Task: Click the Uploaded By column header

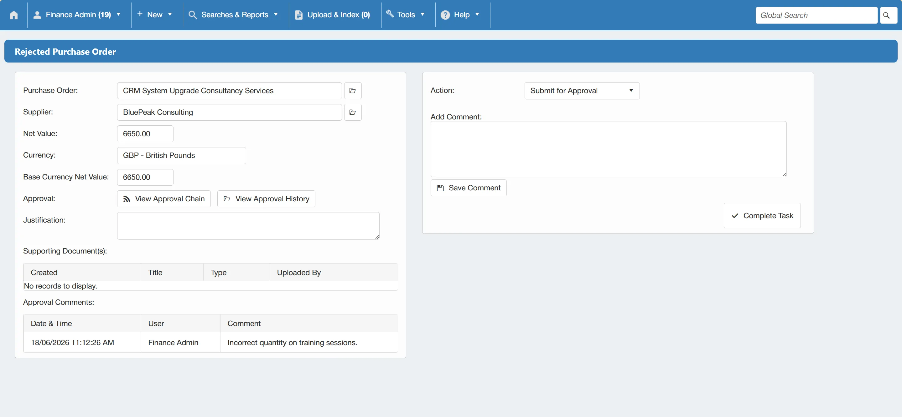Action: (333, 272)
